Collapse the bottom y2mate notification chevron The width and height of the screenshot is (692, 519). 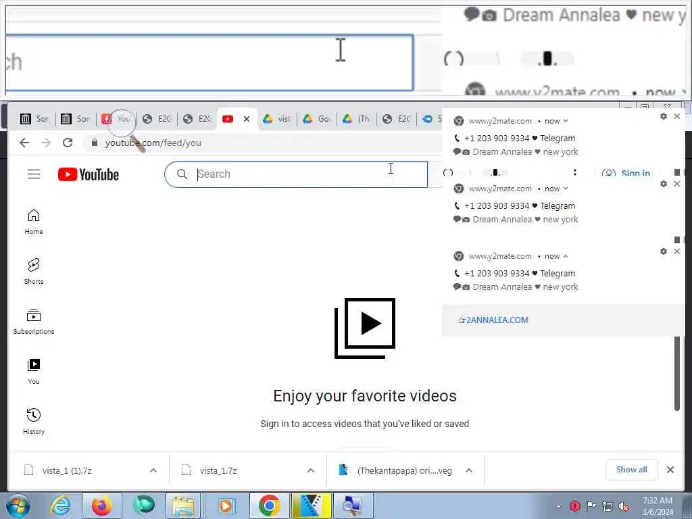click(x=566, y=256)
